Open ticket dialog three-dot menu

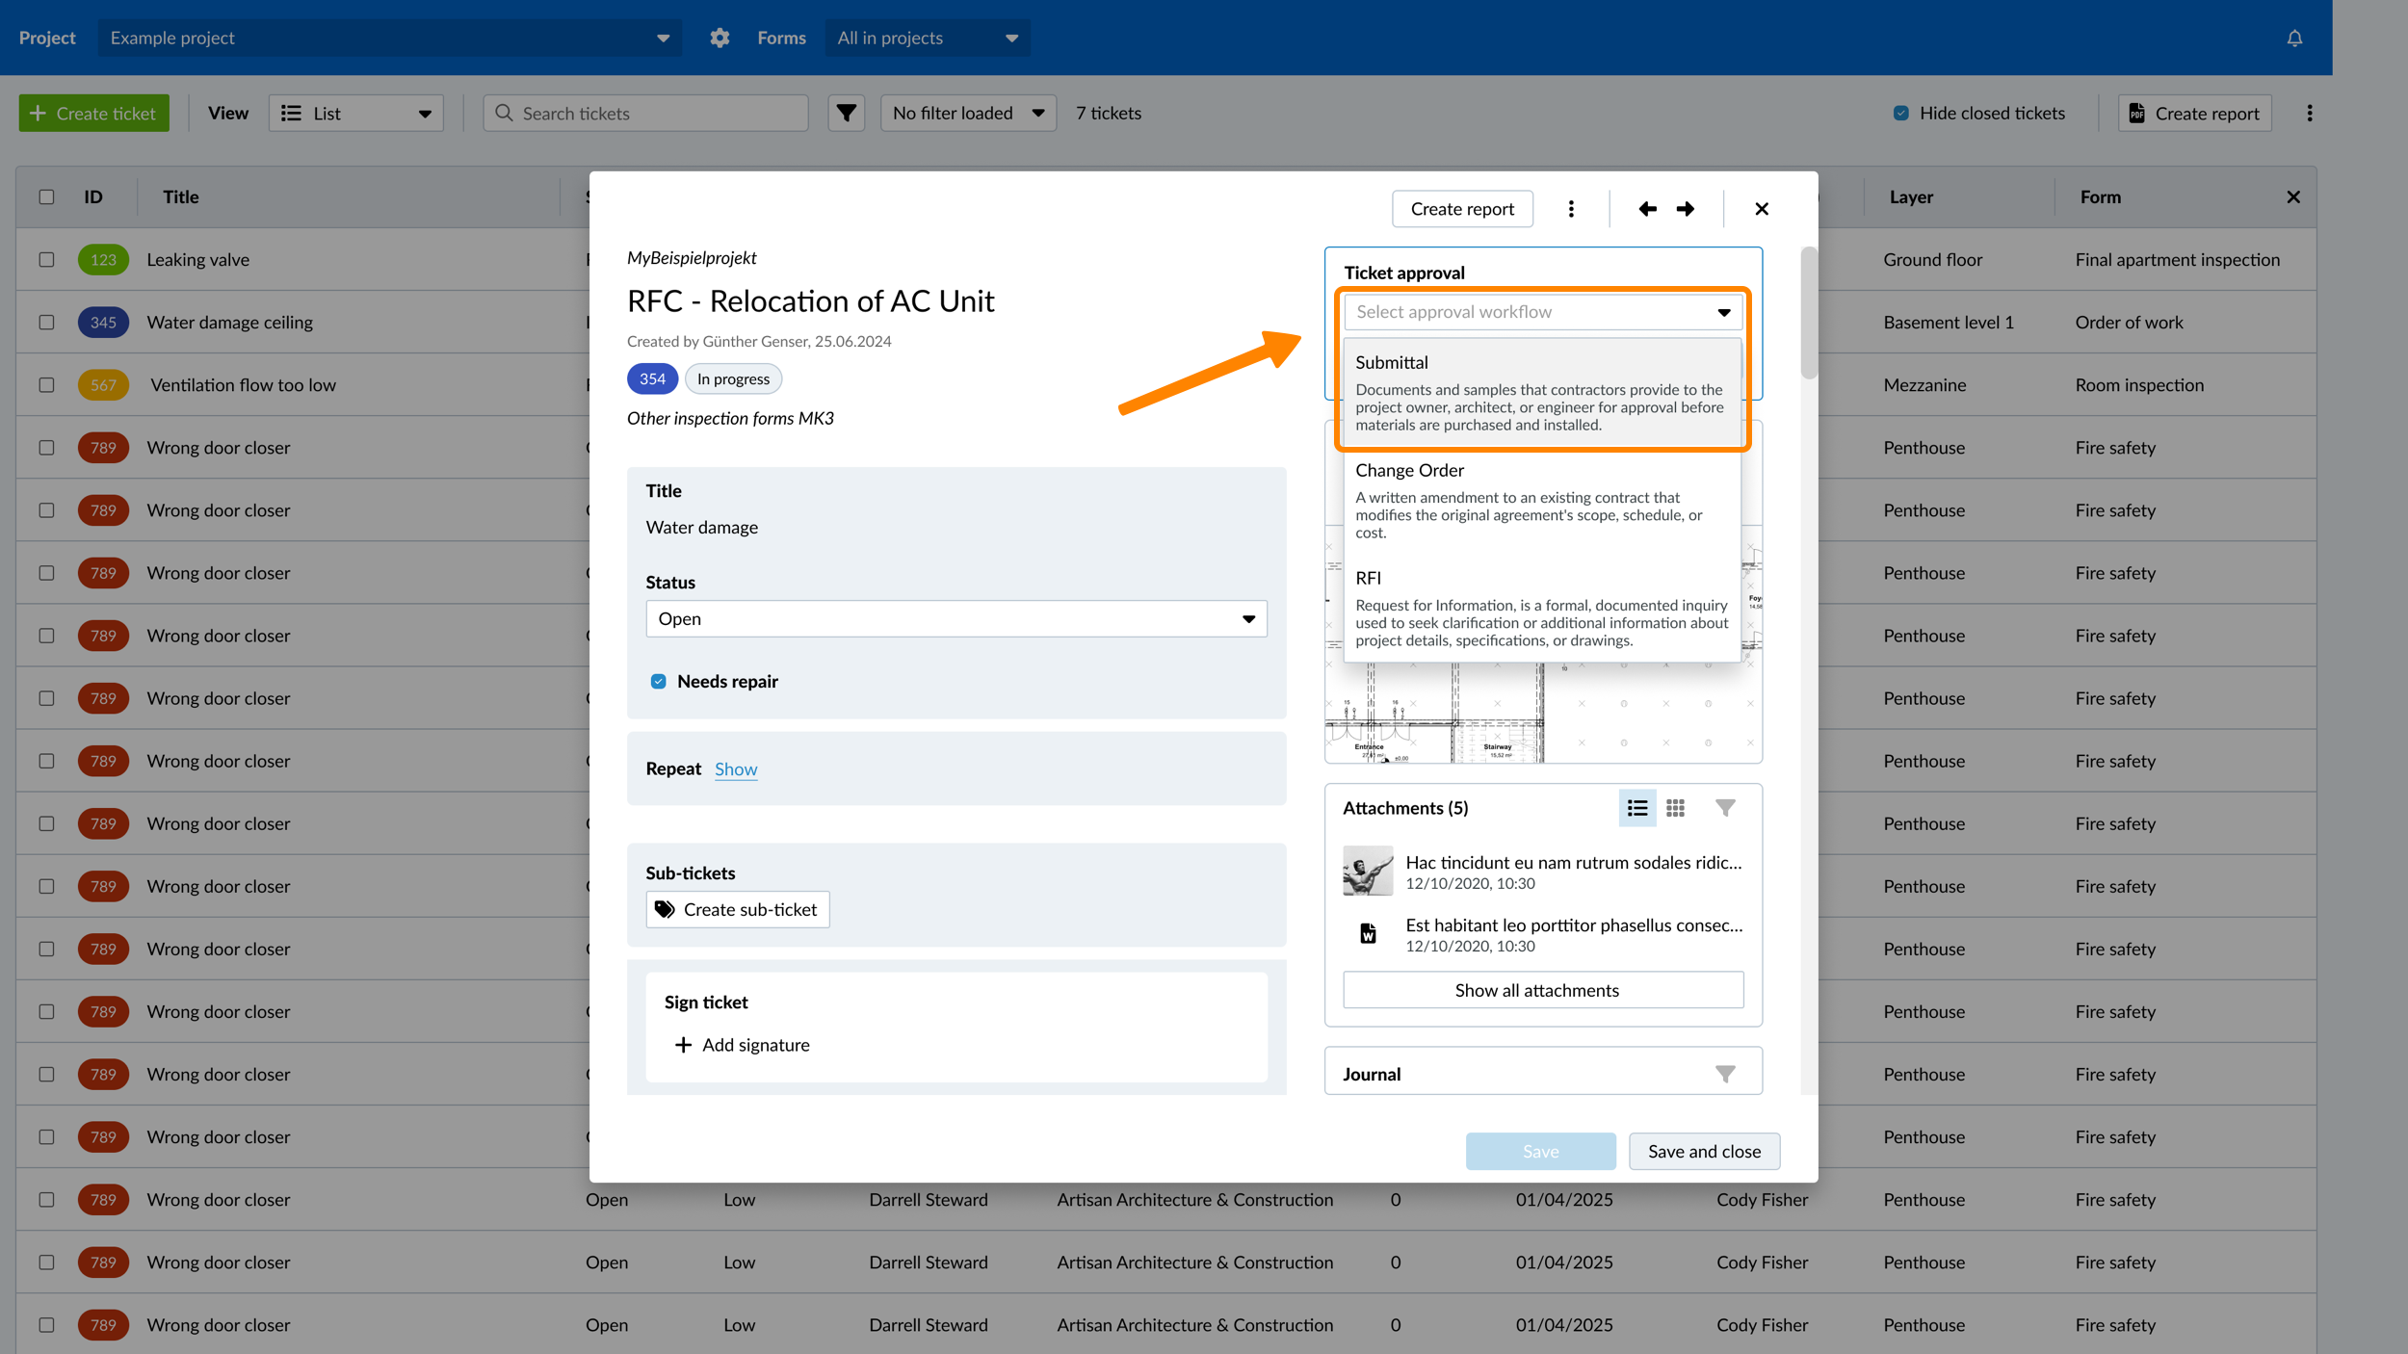[1571, 209]
